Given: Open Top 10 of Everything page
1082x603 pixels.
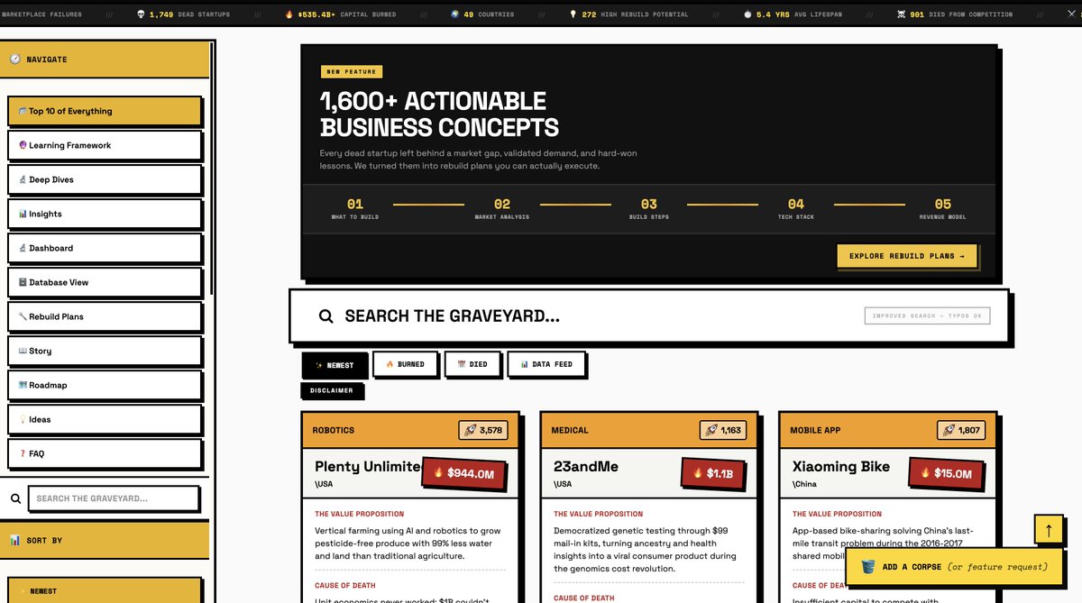Looking at the screenshot, I should pyautogui.click(x=104, y=111).
